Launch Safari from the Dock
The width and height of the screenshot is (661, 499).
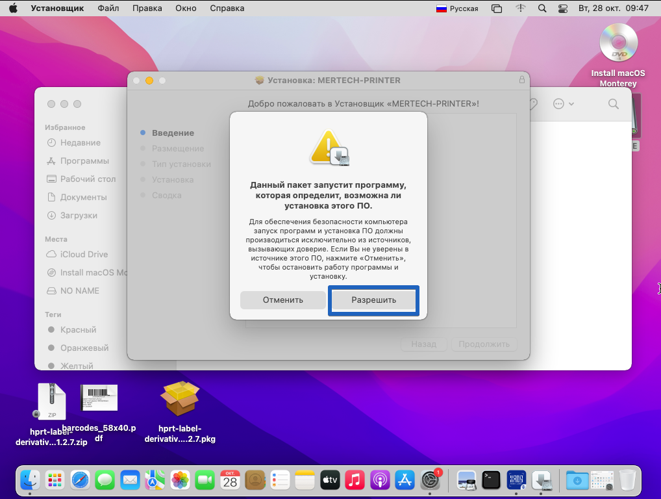(80, 480)
